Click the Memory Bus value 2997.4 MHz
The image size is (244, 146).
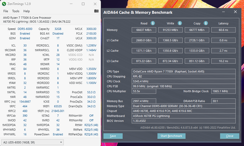pyautogui.click(x=144, y=101)
